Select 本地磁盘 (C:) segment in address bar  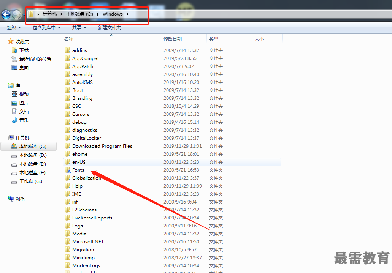click(x=79, y=14)
